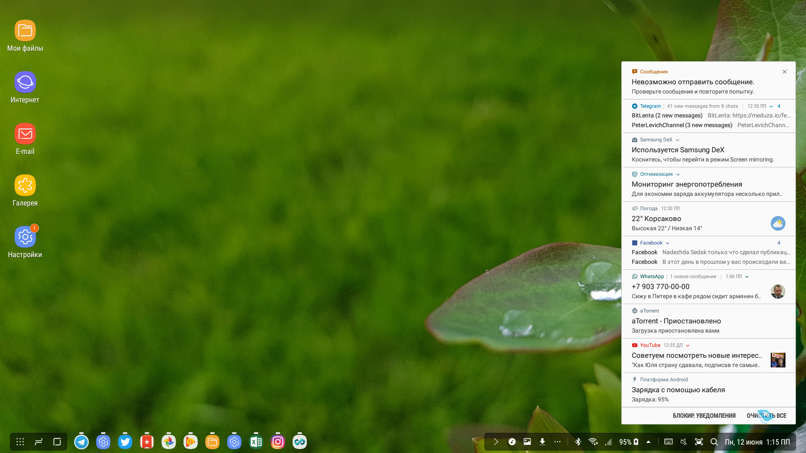Toggle the muted sound tray icon

684,442
